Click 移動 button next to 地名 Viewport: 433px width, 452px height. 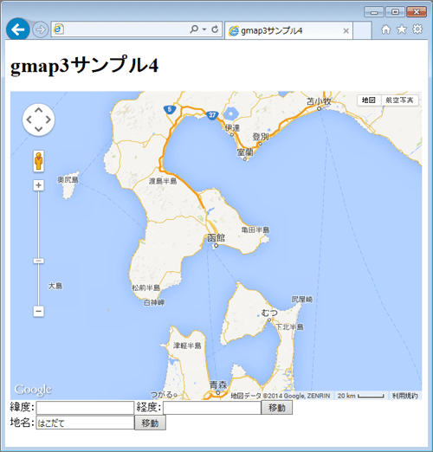(150, 423)
